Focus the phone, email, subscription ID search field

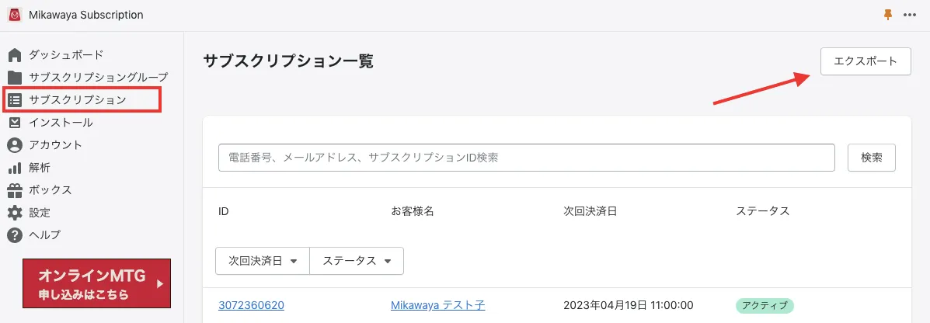click(x=526, y=158)
